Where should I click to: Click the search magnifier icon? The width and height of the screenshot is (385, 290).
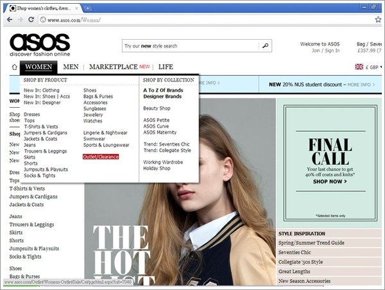click(265, 46)
